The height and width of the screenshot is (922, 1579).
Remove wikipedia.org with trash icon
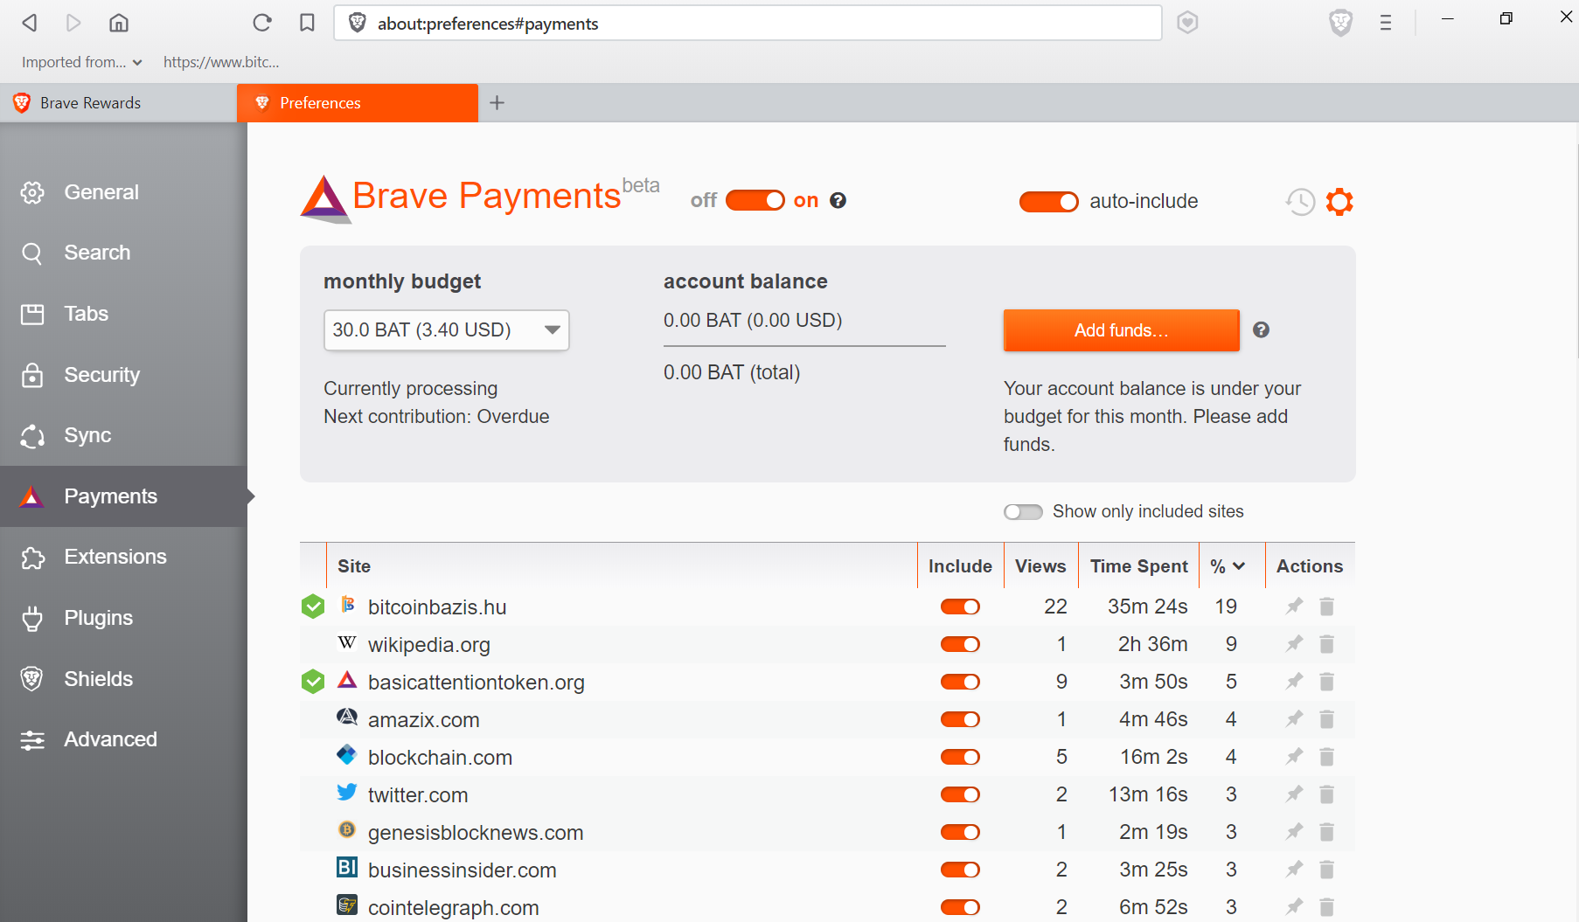pos(1326,643)
